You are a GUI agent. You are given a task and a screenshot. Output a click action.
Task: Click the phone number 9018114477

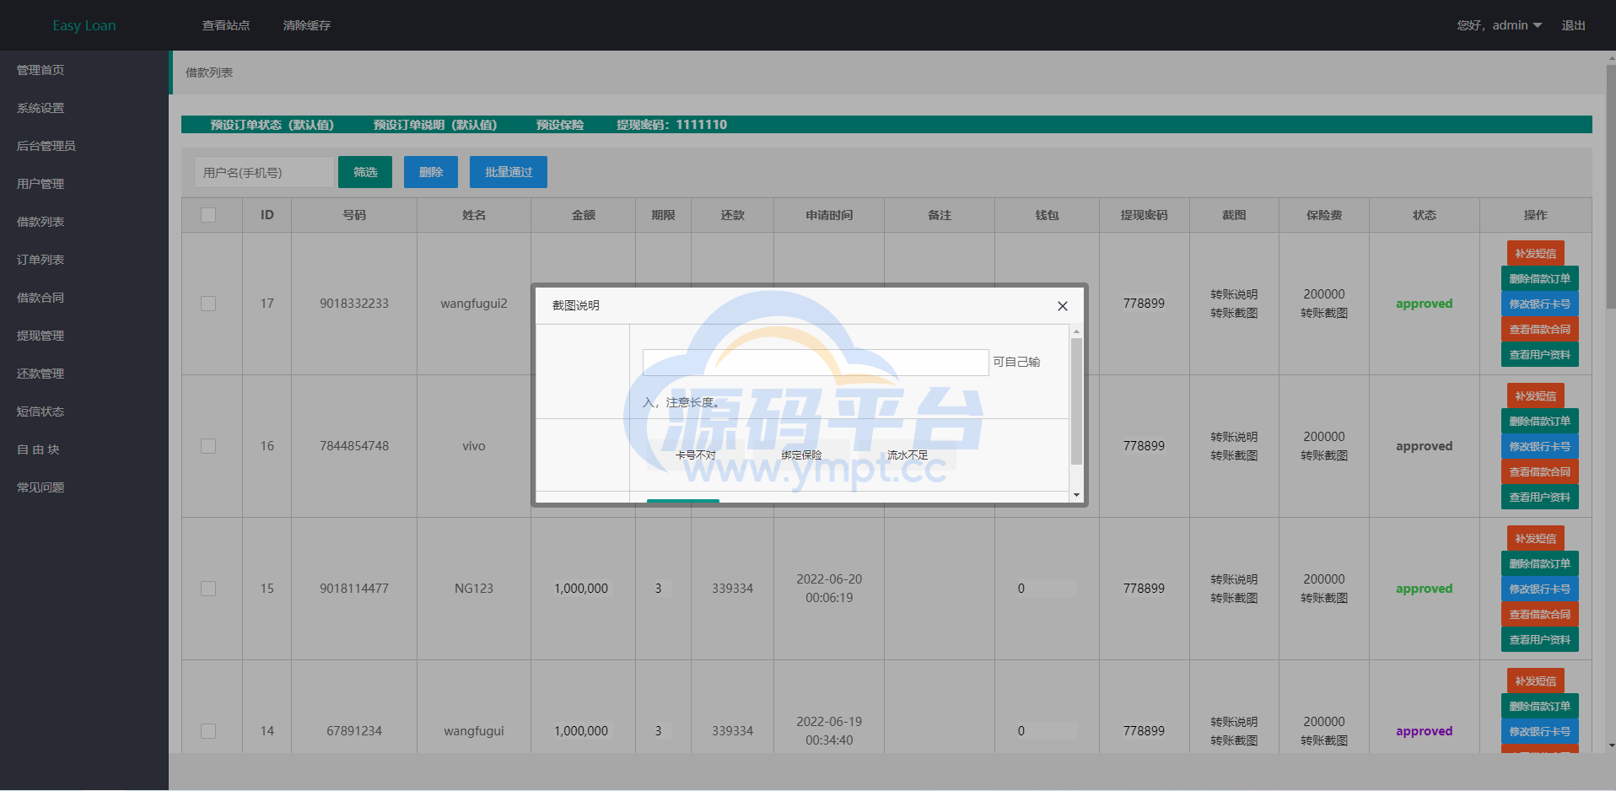pos(354,589)
